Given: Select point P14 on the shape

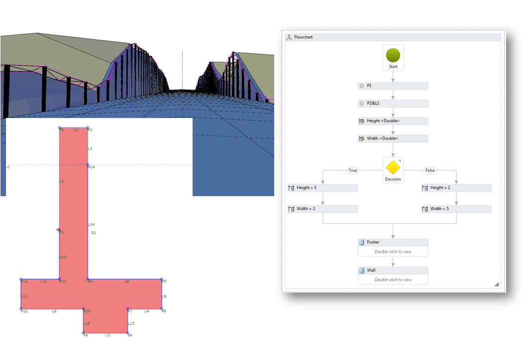Looking at the screenshot, I should click(88, 164).
